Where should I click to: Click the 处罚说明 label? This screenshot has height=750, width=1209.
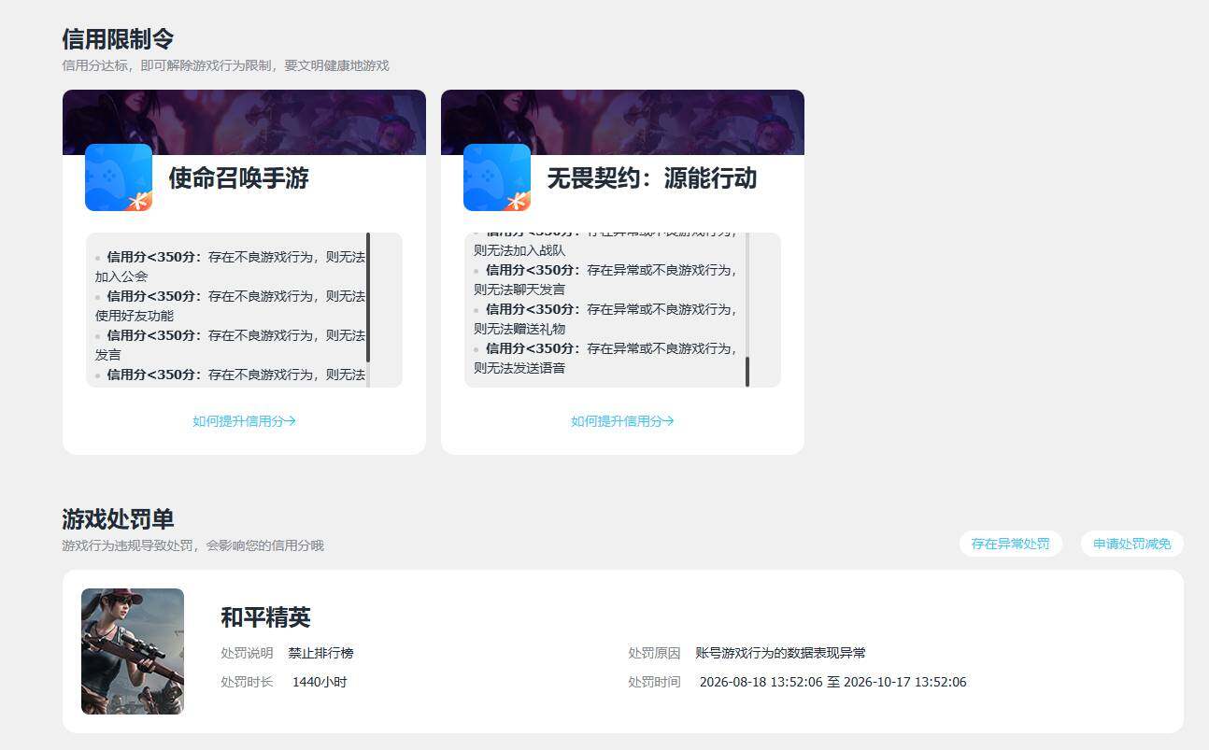pos(247,653)
